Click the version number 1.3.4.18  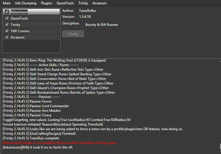point(85,17)
